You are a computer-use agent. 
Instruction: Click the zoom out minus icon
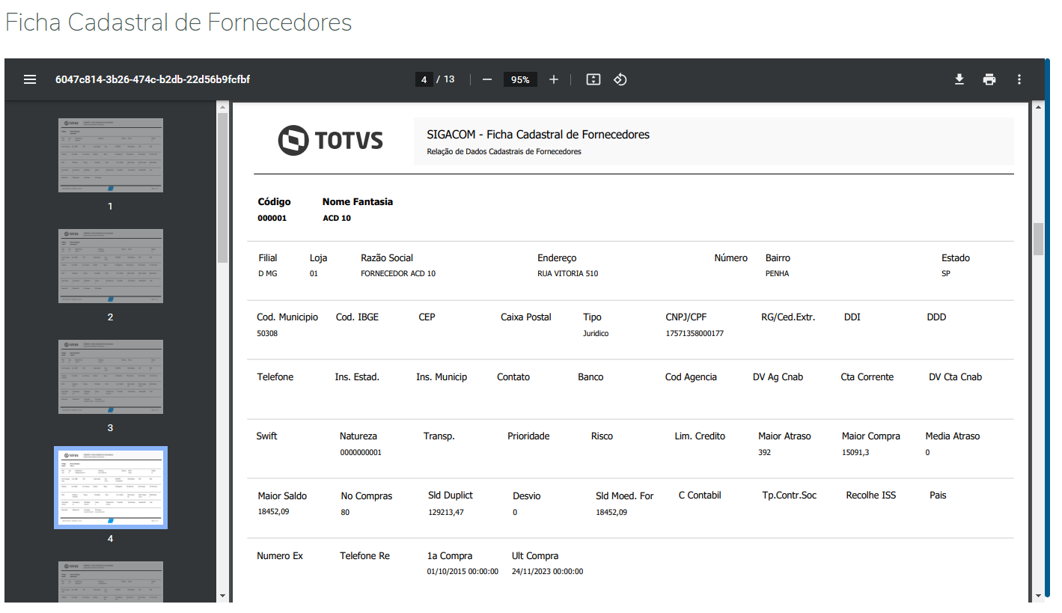click(487, 79)
